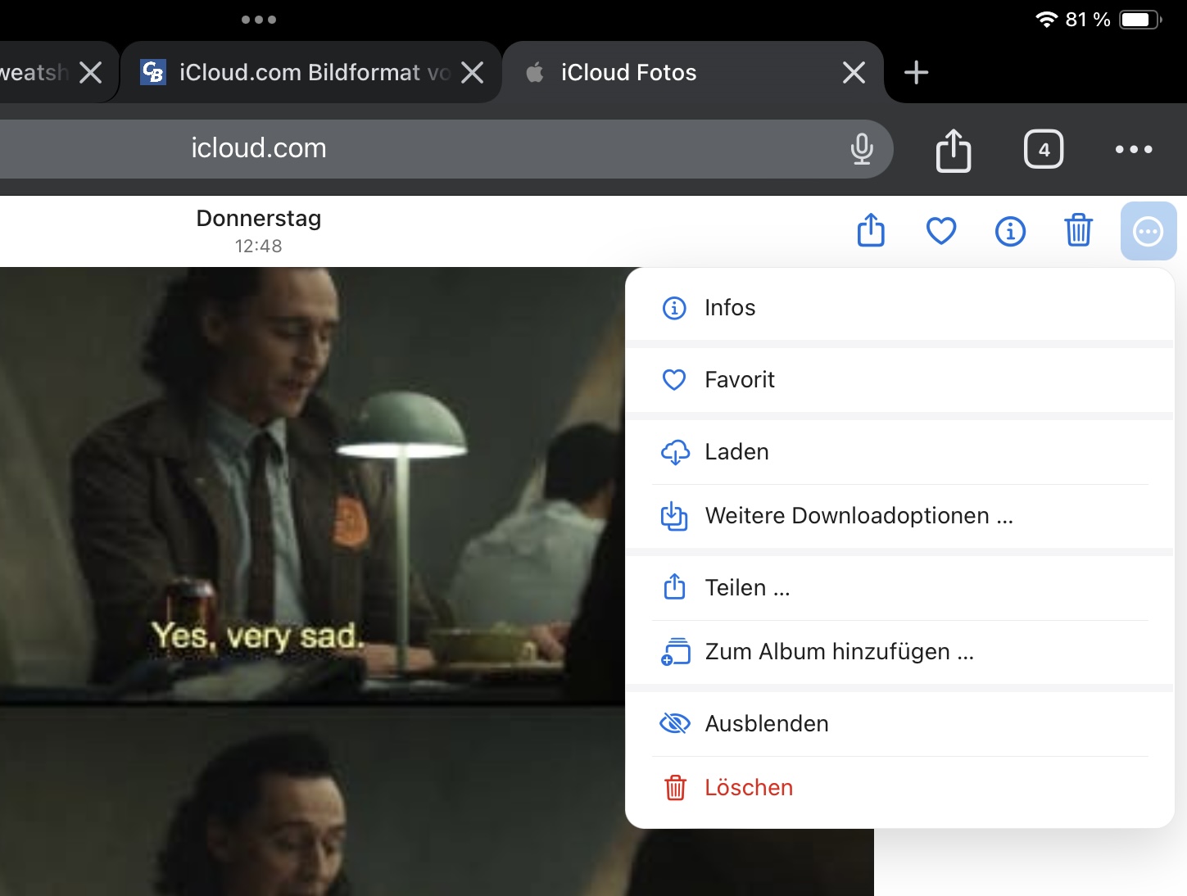1187x896 pixels.
Task: Close the iCloud Fotos tab
Action: (x=854, y=73)
